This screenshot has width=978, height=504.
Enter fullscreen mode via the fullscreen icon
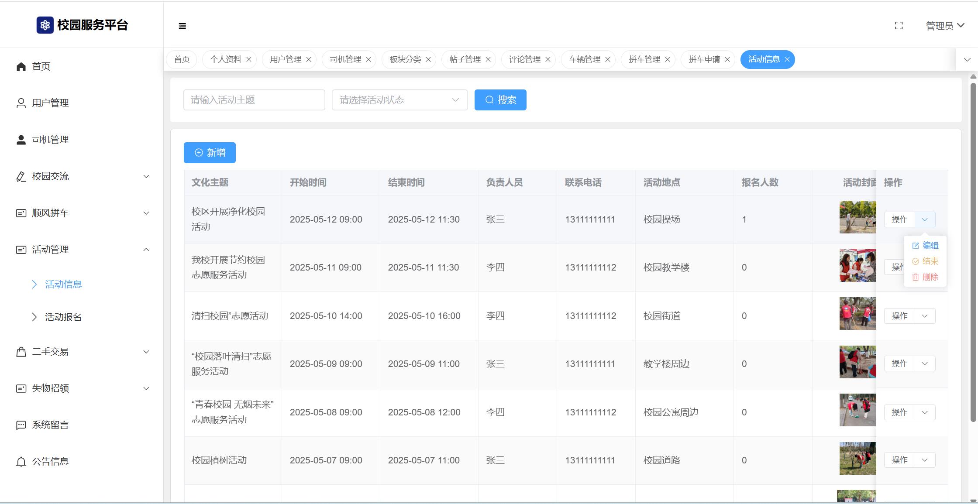pyautogui.click(x=899, y=26)
